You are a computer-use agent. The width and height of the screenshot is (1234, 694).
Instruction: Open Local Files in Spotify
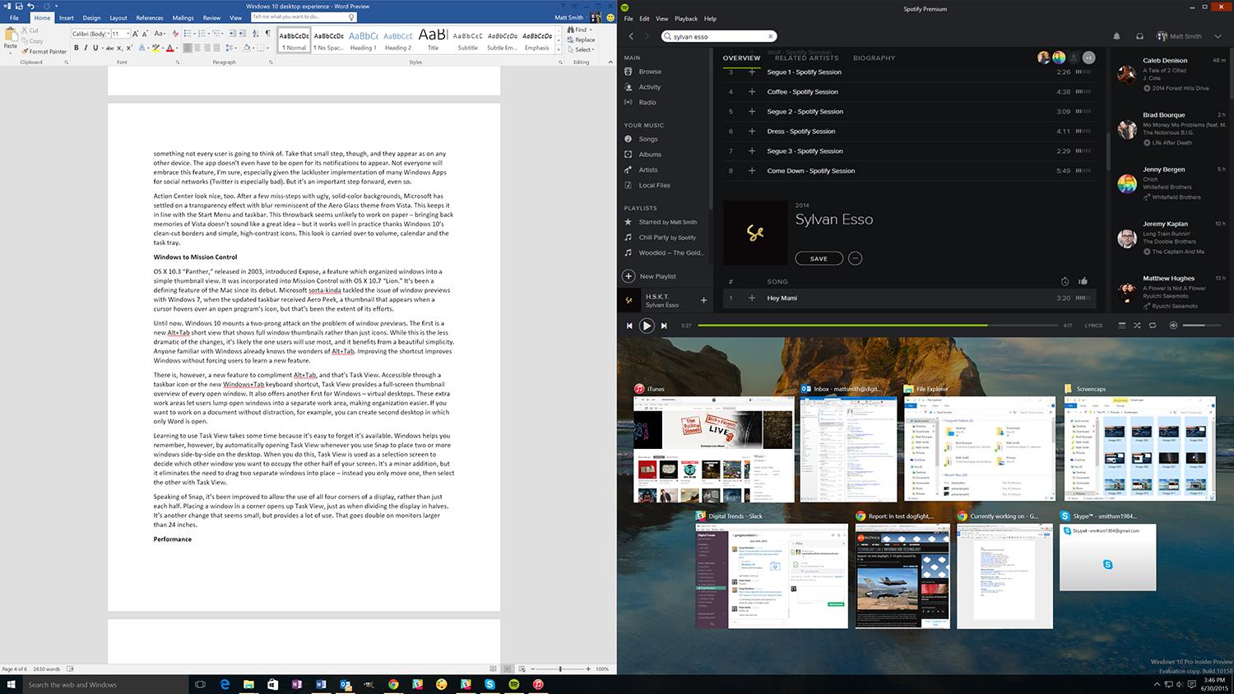[x=654, y=185]
